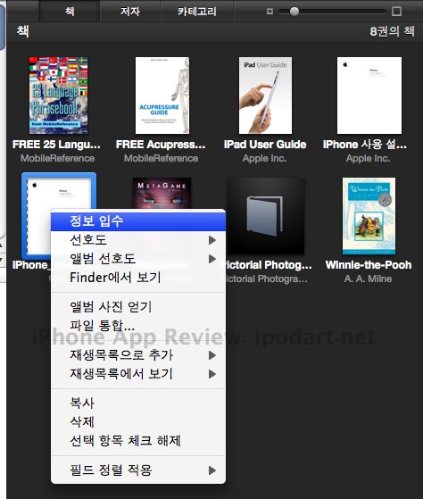The height and width of the screenshot is (499, 423).
Task: Click MobileReference under FREE Acupress...
Action: coord(161,158)
